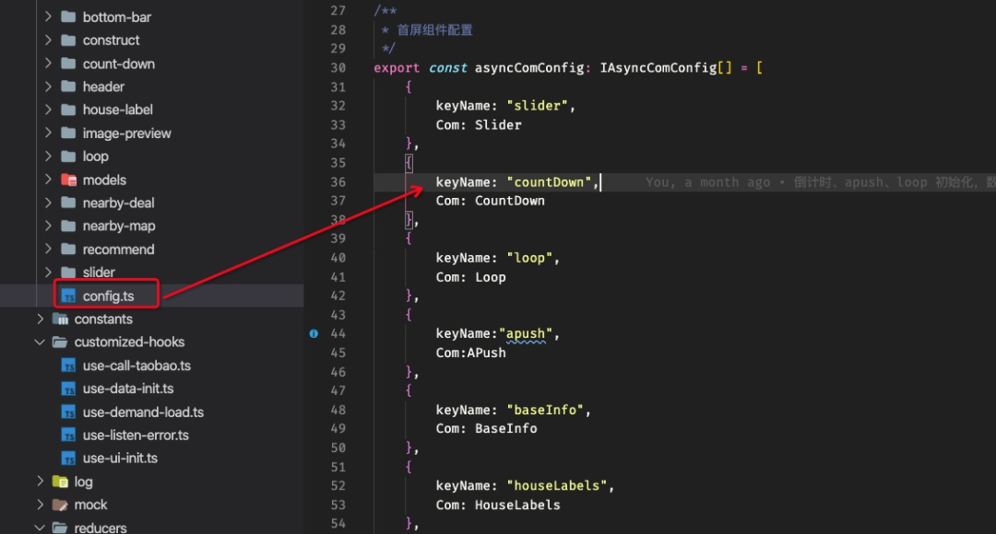Viewport: 996px width, 534px height.
Task: Click the TS icon of use-data-init.ts
Action: [x=68, y=389]
